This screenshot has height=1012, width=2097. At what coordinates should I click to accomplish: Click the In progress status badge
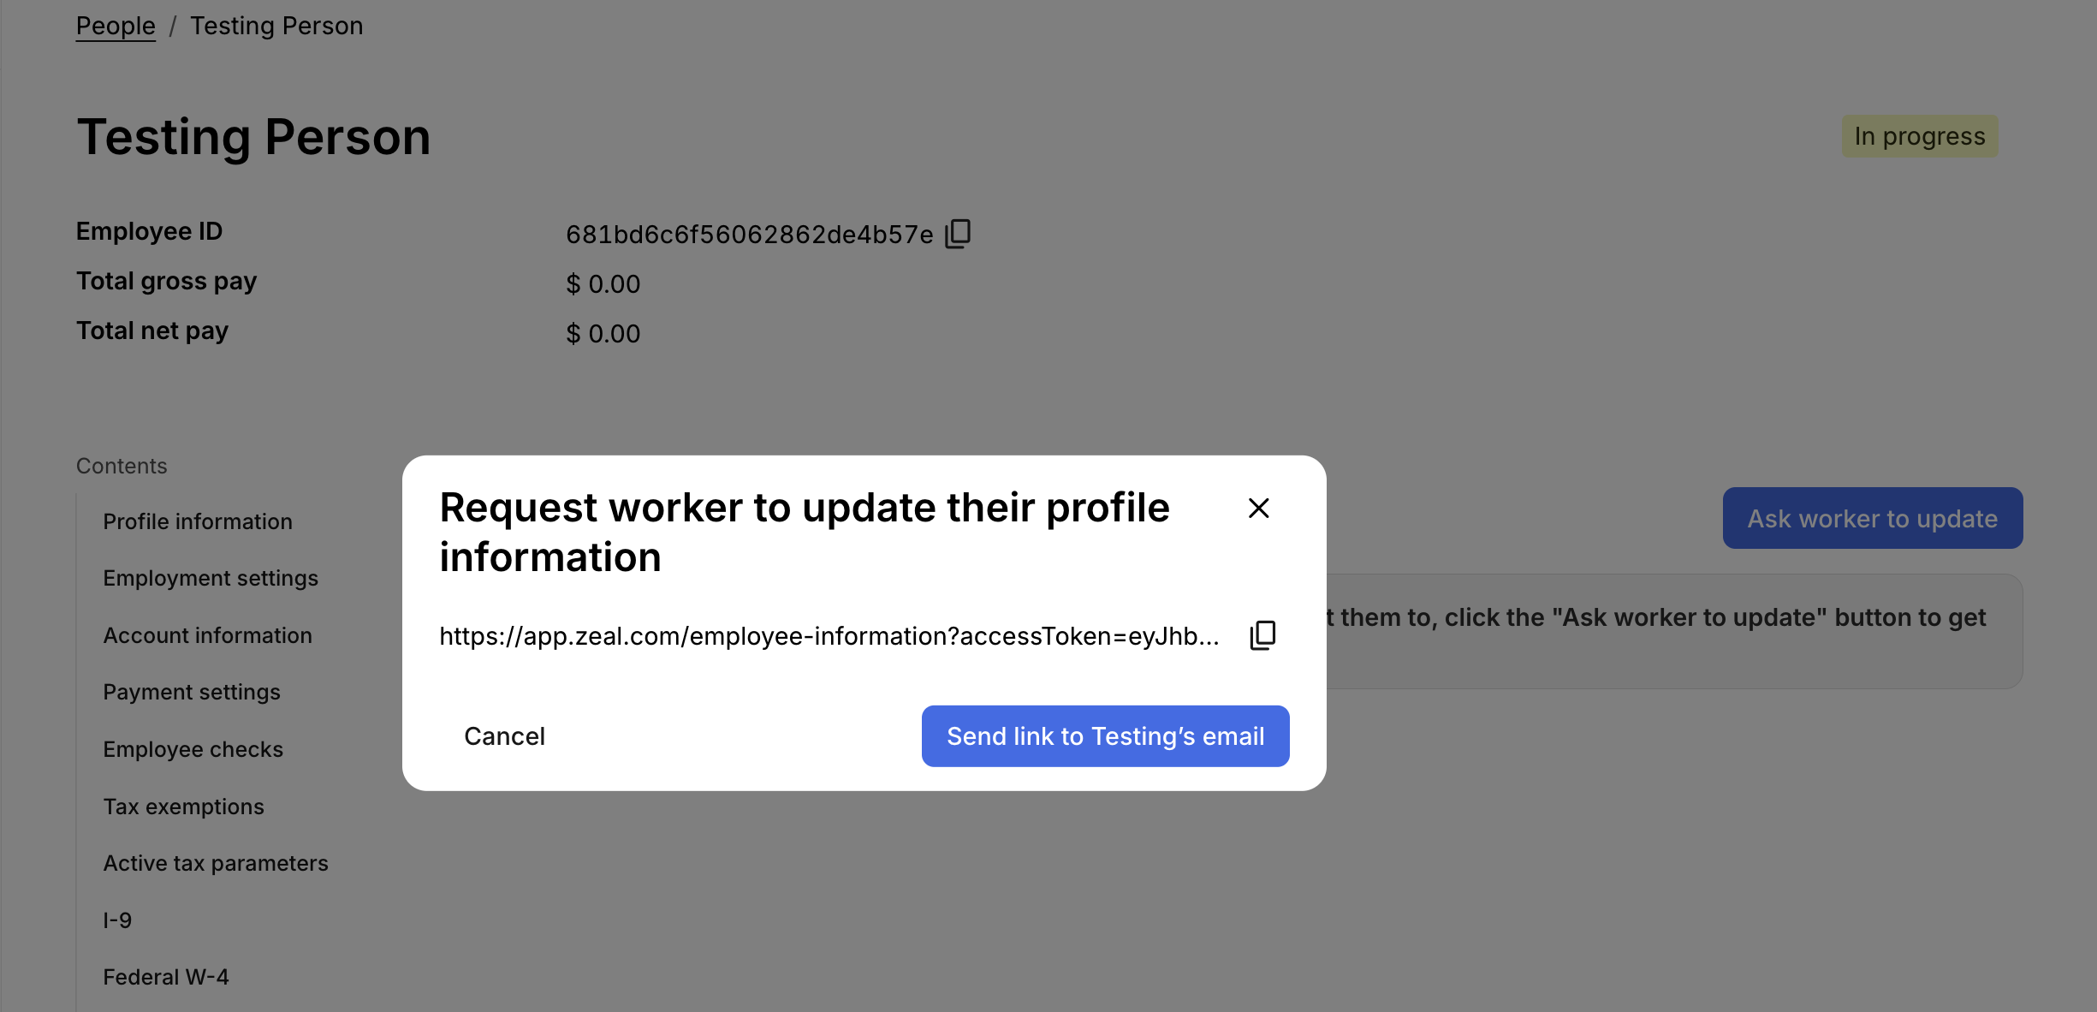point(1920,136)
